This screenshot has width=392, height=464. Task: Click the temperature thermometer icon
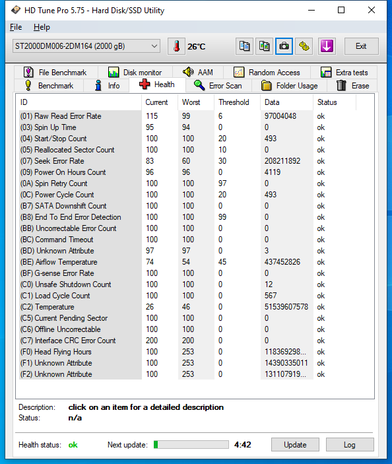[177, 46]
